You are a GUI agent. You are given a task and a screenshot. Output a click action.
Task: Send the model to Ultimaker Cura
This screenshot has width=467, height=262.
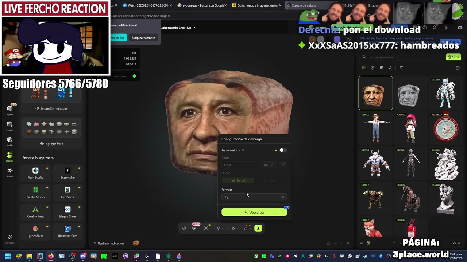point(67,231)
